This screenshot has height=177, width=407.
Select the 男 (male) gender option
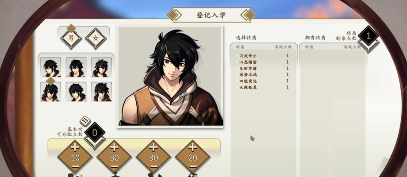tap(71, 38)
